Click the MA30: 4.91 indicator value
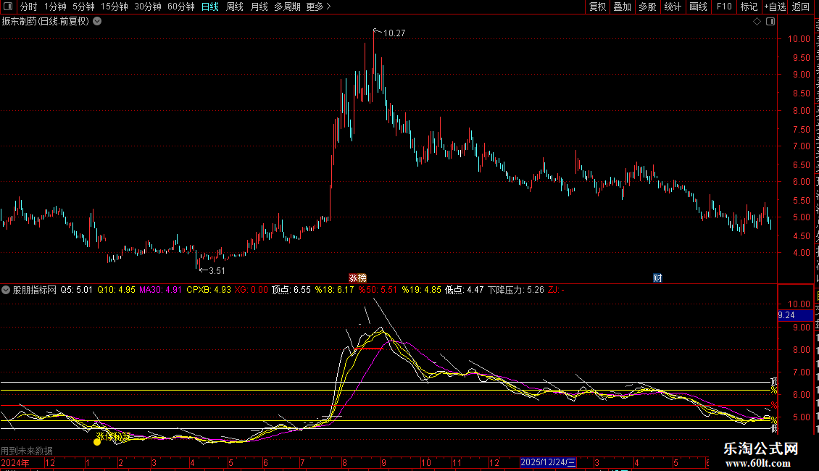Screen dimensions: 819x471 [160, 290]
